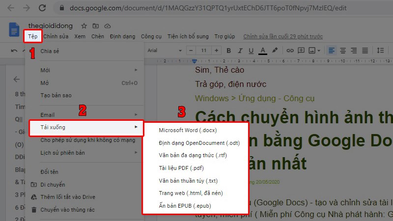Image resolution: width=393 pixels, height=221 pixels.
Task: Expand the Tải xuống submenu
Action: point(86,127)
